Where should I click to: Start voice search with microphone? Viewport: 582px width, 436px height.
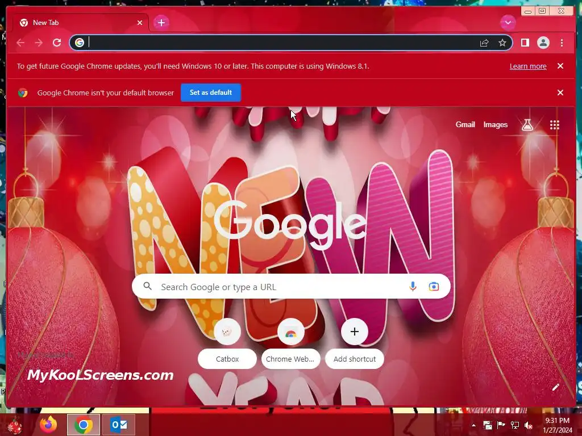(413, 287)
